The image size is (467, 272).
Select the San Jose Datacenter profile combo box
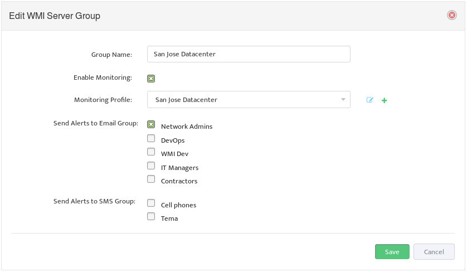click(x=249, y=100)
